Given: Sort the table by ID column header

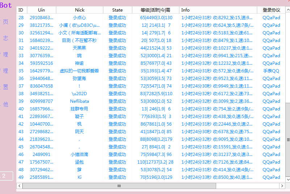Looking at the screenshot, I should pyautogui.click(x=21, y=10).
